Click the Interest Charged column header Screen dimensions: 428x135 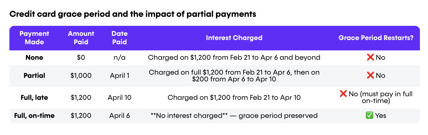tap(234, 38)
